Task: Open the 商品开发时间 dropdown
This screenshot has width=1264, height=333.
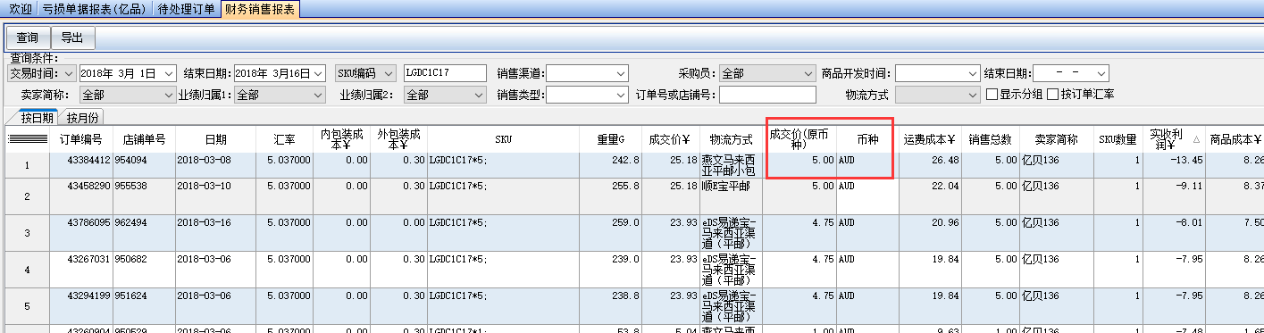Action: (x=973, y=73)
